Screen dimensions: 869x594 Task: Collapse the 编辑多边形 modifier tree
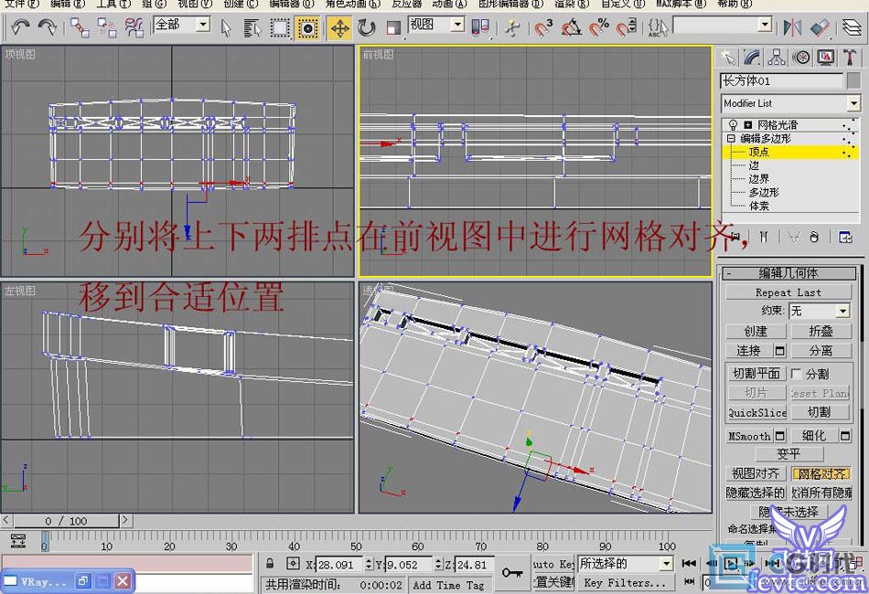(731, 138)
